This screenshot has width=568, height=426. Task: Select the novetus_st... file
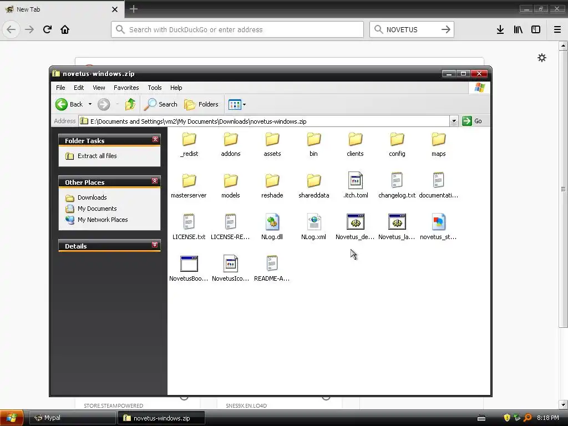point(438,227)
